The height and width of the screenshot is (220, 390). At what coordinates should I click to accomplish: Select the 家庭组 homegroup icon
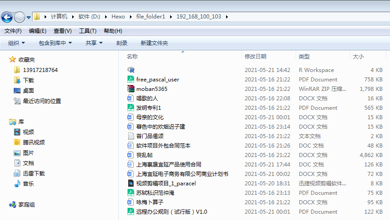pos(13,205)
